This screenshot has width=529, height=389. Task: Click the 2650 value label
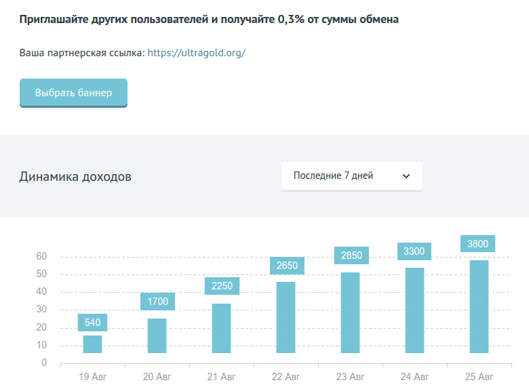click(x=287, y=266)
